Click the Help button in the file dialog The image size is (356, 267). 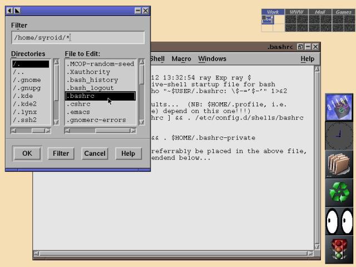pyautogui.click(x=128, y=154)
